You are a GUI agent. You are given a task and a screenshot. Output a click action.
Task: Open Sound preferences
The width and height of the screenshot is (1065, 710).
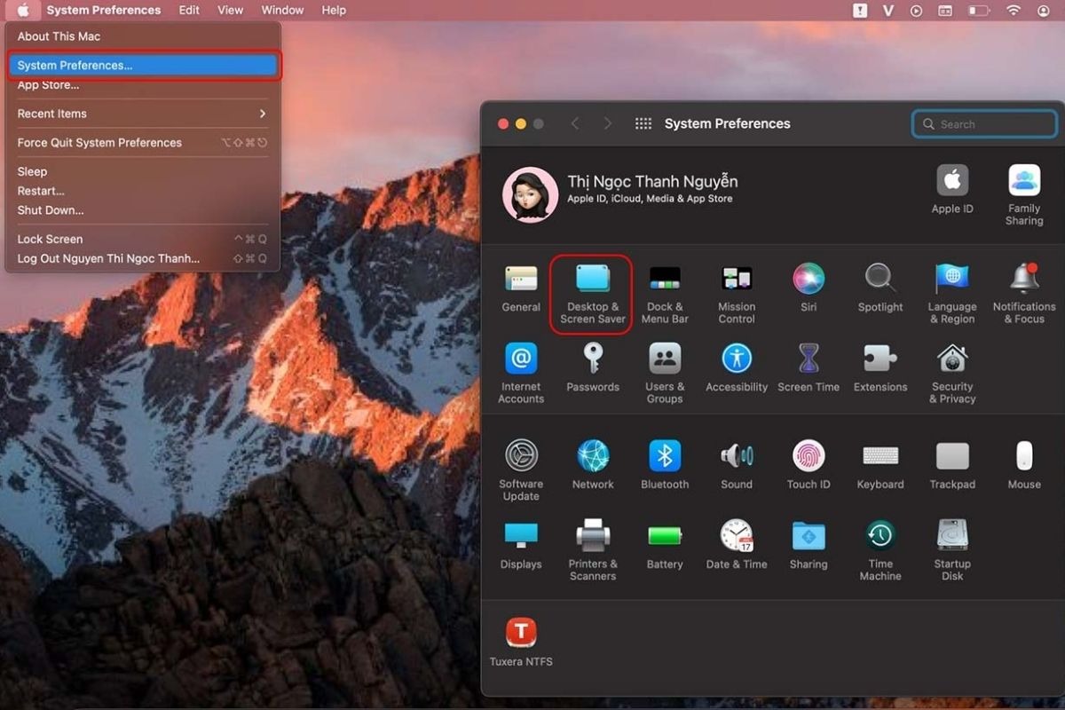(x=737, y=466)
